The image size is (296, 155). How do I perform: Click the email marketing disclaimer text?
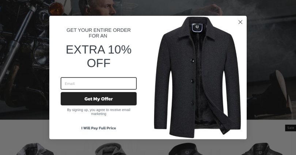99,112
